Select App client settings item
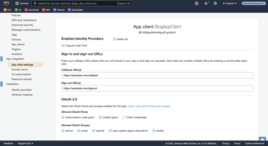The height and width of the screenshot is (146, 268). 25,65
